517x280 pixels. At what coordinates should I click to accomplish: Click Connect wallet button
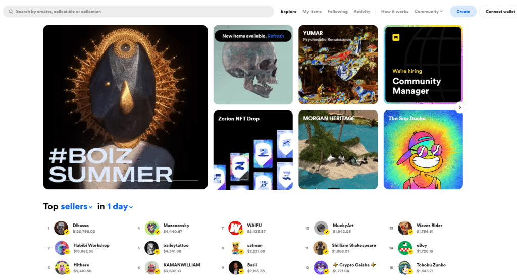coord(500,11)
